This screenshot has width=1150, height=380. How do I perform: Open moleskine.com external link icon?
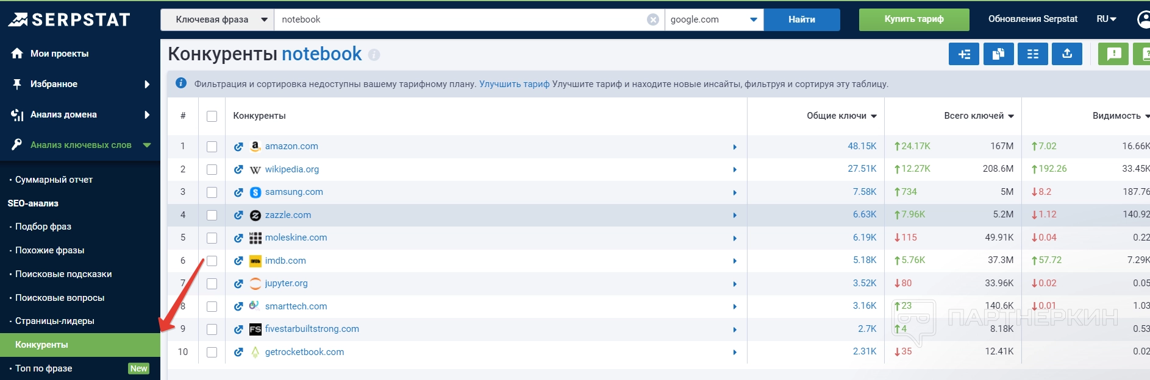click(x=238, y=238)
